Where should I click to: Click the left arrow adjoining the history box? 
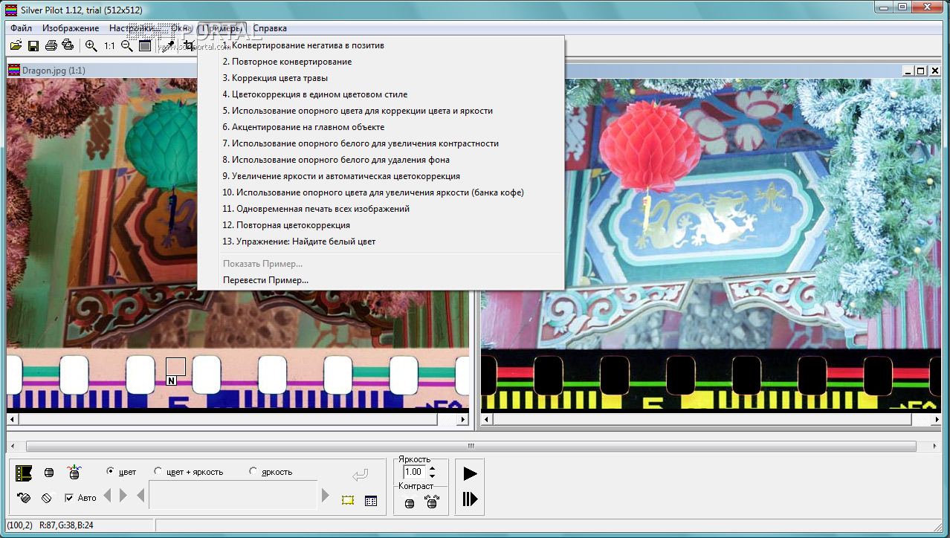coord(140,496)
